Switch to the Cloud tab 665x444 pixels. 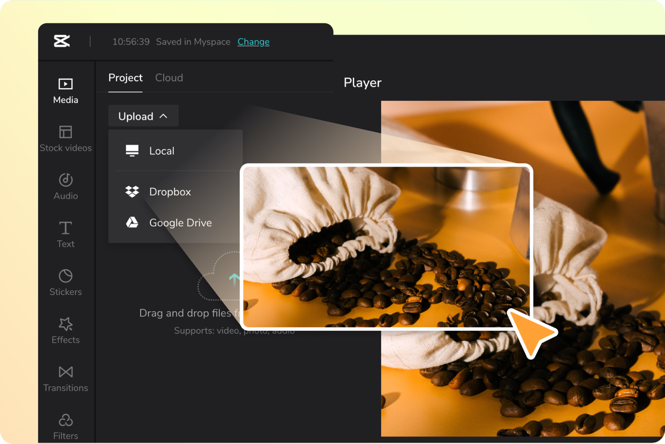[x=169, y=78]
